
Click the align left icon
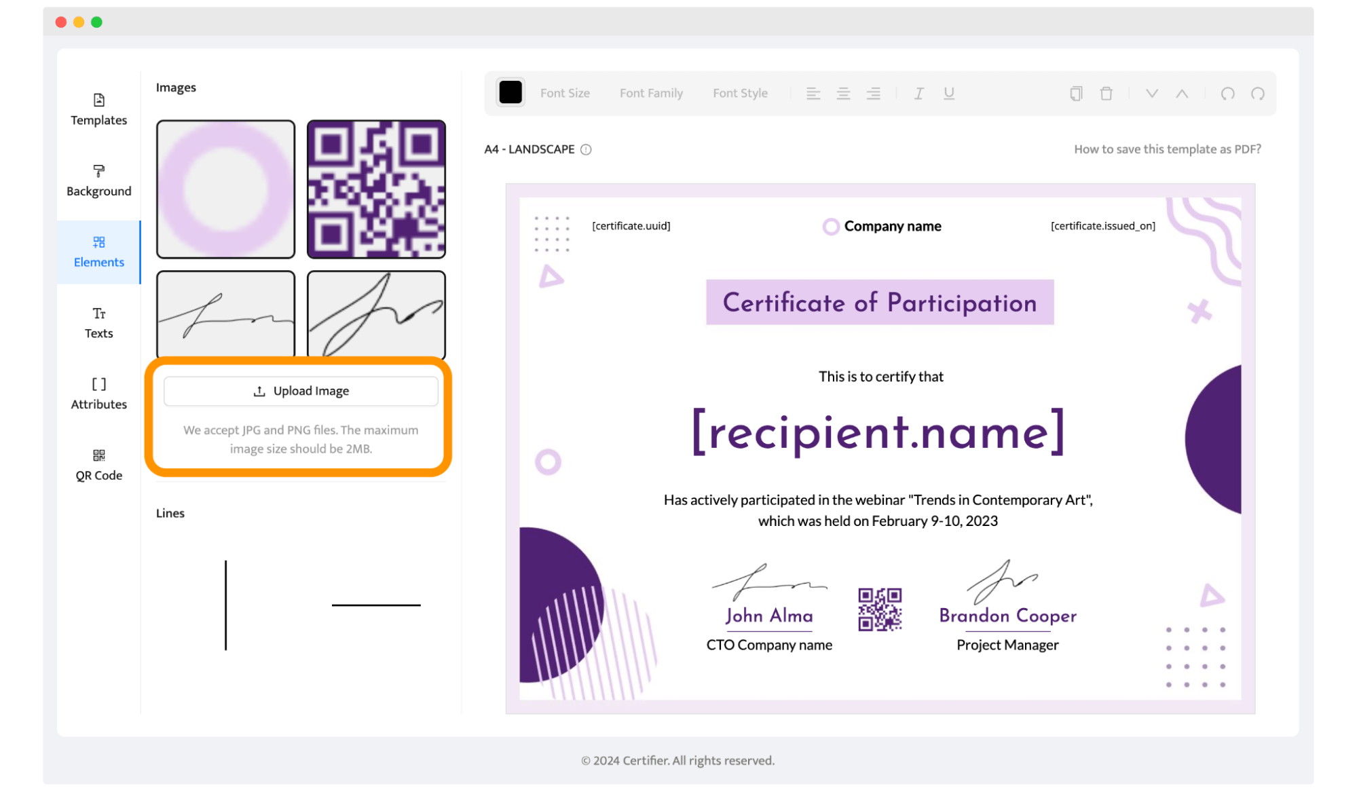813,94
